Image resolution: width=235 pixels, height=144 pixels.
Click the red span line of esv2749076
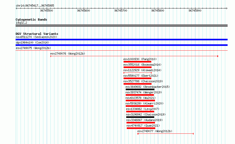click(134, 56)
